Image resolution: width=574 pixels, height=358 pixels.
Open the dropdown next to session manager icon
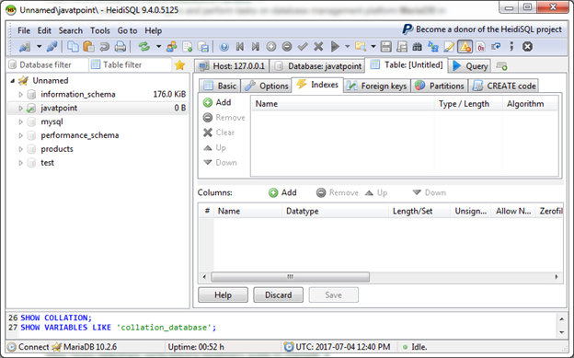(39, 47)
